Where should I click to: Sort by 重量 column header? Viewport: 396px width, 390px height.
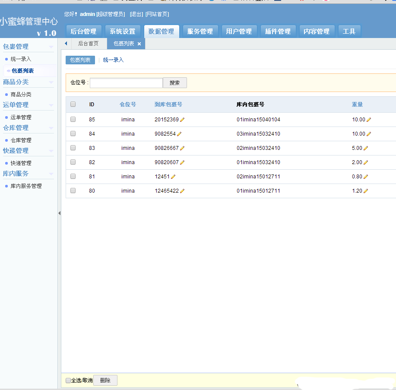358,105
